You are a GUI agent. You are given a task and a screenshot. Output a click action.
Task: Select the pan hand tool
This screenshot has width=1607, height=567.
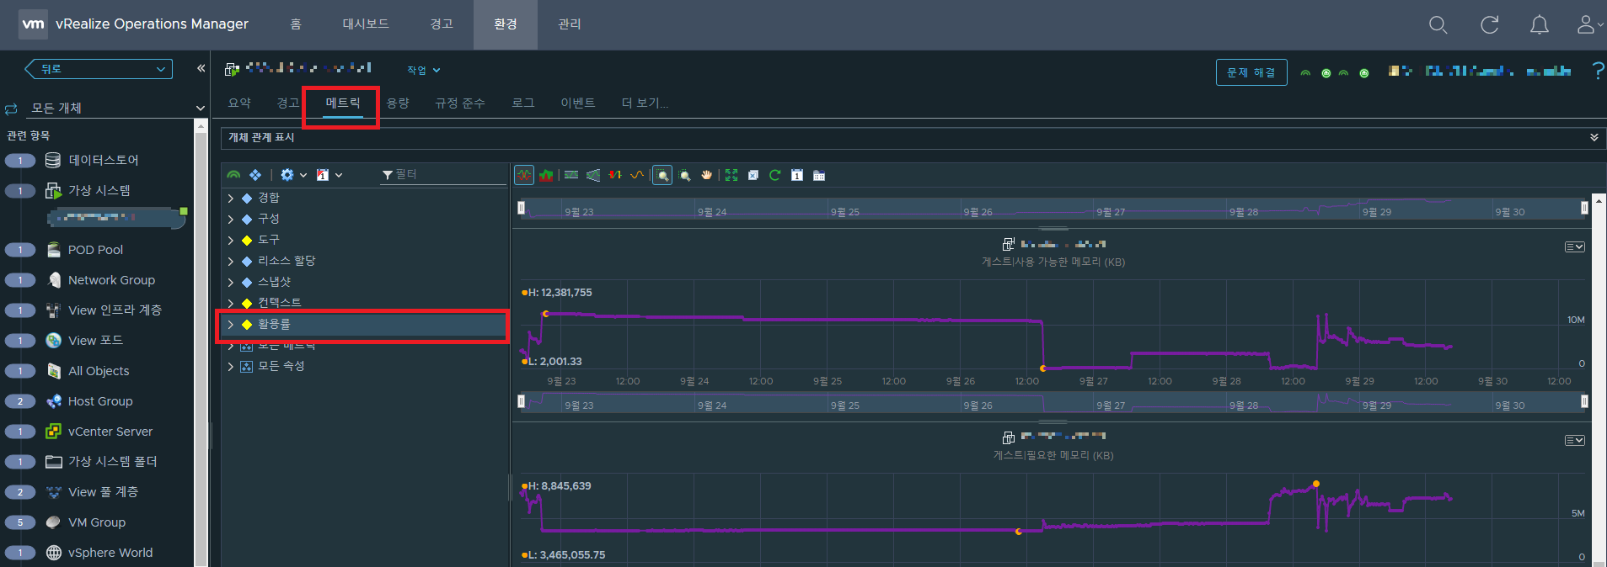[706, 175]
